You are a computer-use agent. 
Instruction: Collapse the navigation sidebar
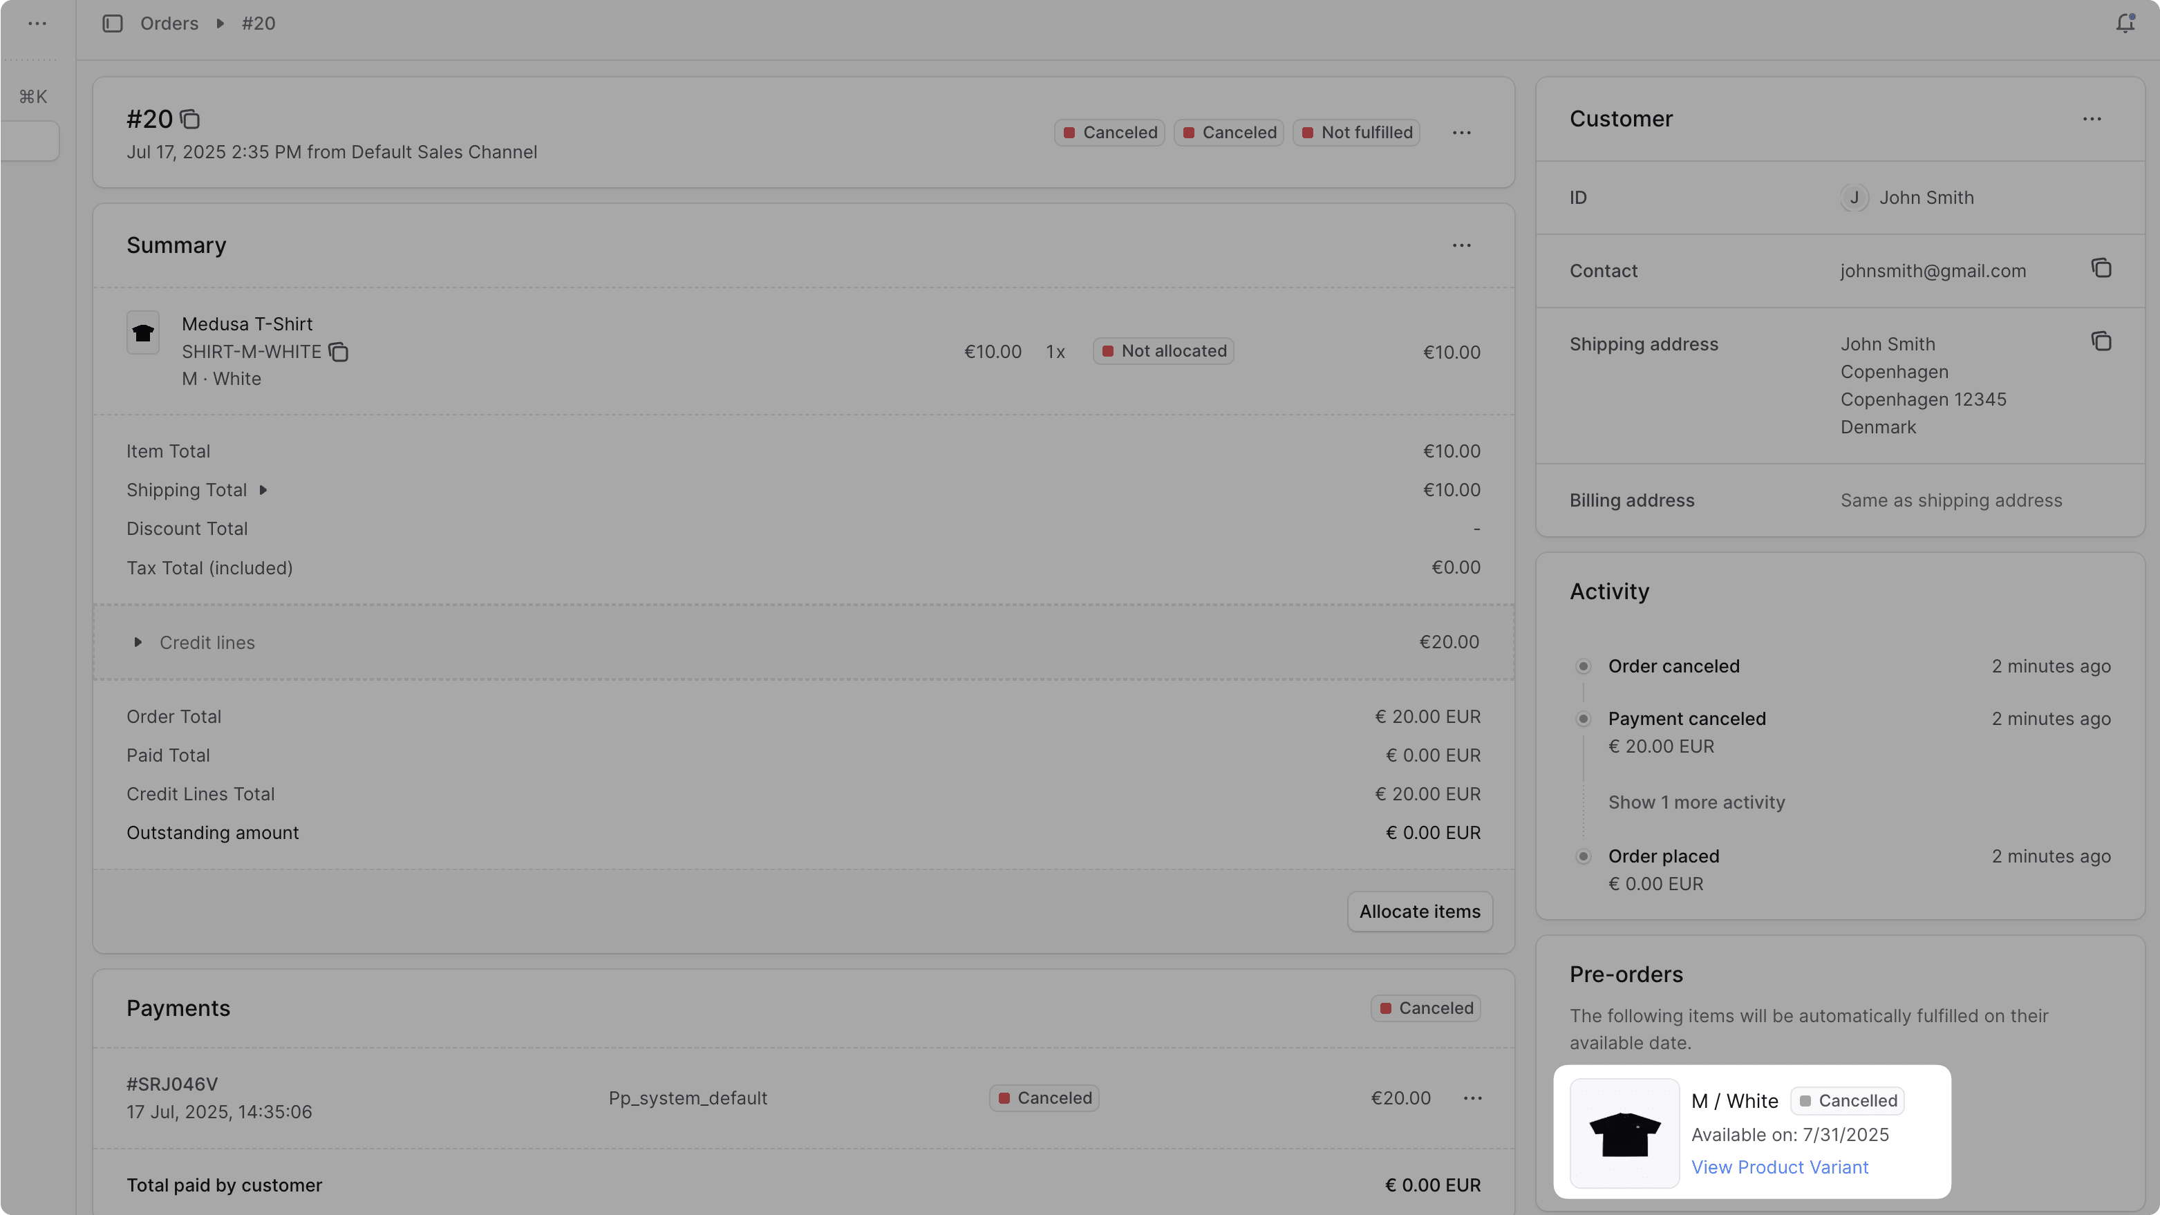[111, 23]
